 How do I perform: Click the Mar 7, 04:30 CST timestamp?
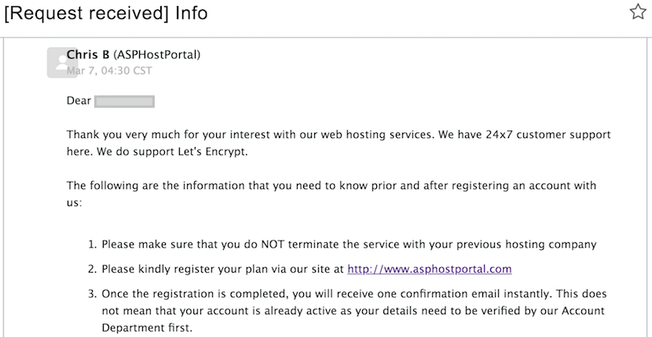pyautogui.click(x=109, y=71)
